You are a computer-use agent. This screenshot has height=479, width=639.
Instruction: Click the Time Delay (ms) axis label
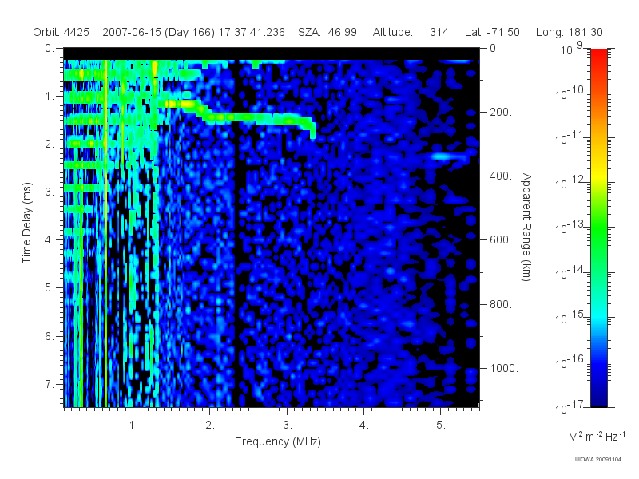(x=26, y=223)
